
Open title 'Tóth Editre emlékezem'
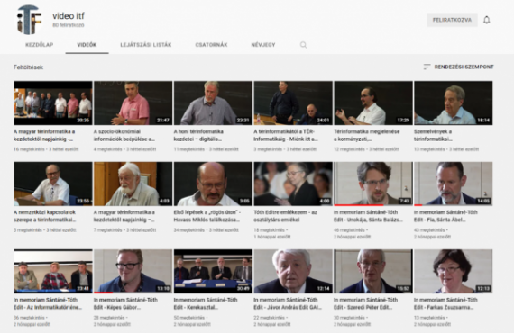286,216
